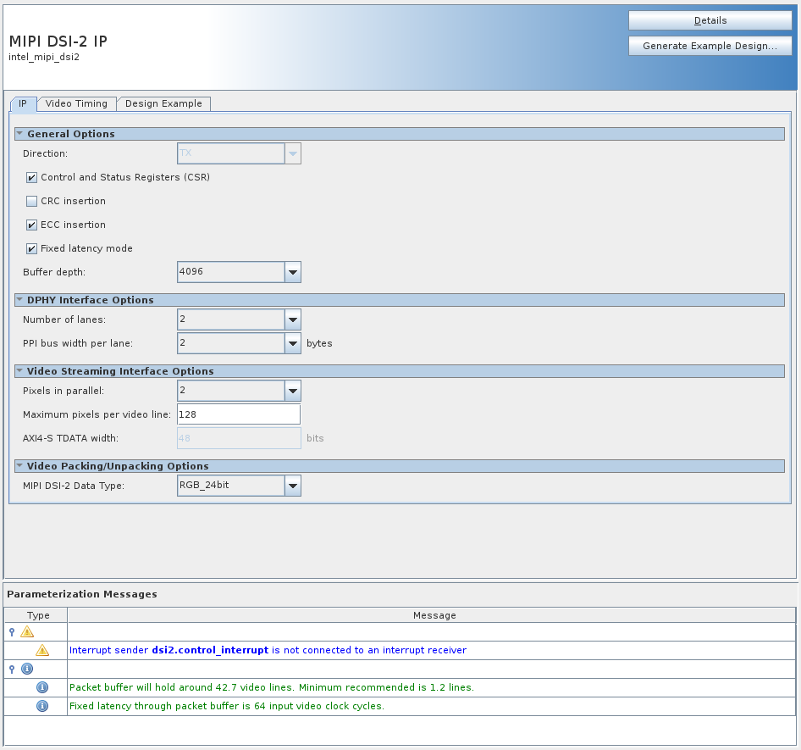801x750 pixels.
Task: Click warning icon beside interrupt sender message
Action: (42, 650)
